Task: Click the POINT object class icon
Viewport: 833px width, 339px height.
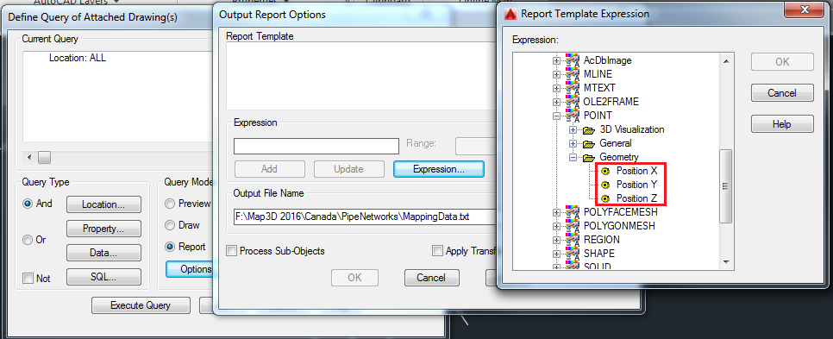Action: 572,116
